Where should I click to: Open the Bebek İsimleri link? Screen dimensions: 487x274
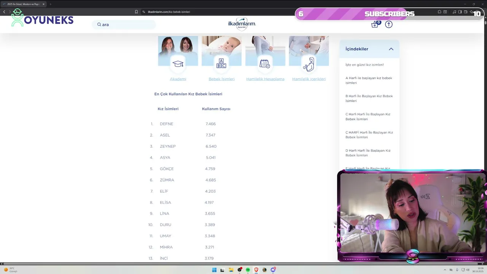point(221,79)
